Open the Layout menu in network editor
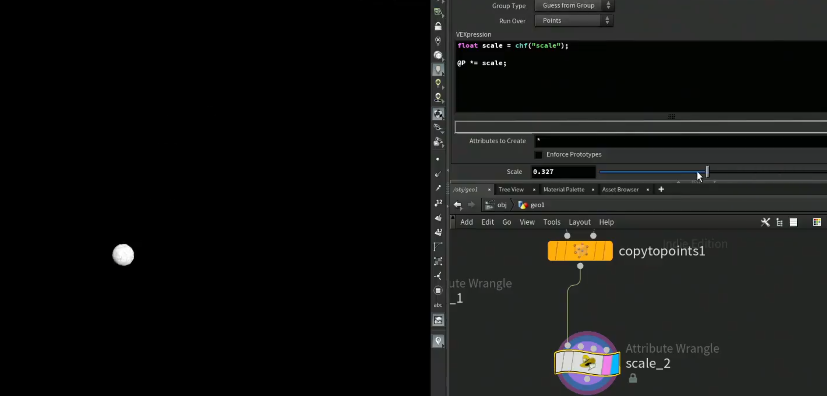Viewport: 827px width, 396px height. [x=579, y=222]
